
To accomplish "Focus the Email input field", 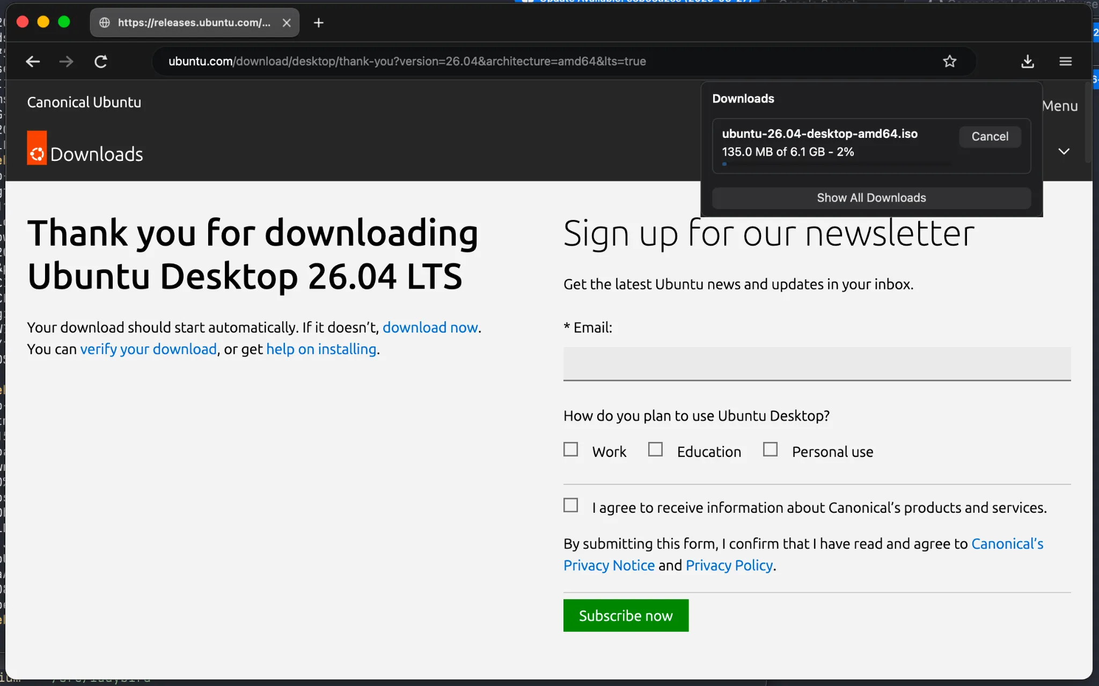I will (817, 364).
